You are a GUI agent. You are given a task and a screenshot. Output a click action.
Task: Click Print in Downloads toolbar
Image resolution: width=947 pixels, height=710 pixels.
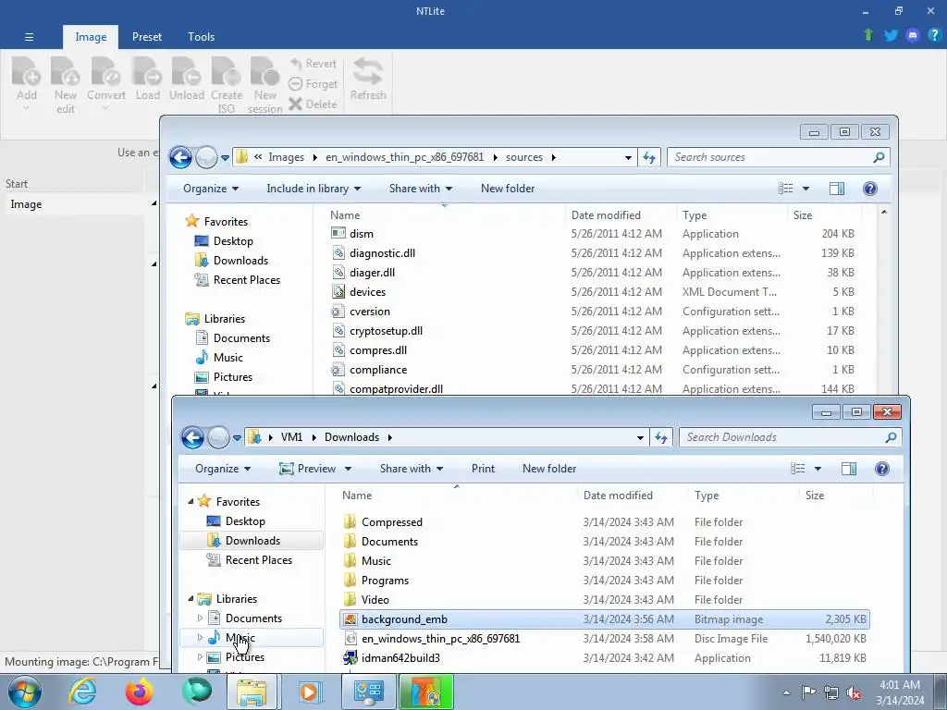pyautogui.click(x=483, y=469)
